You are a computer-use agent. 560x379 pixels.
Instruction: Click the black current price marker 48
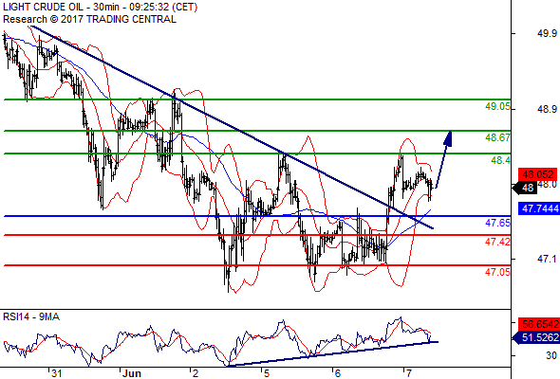pyautogui.click(x=525, y=188)
